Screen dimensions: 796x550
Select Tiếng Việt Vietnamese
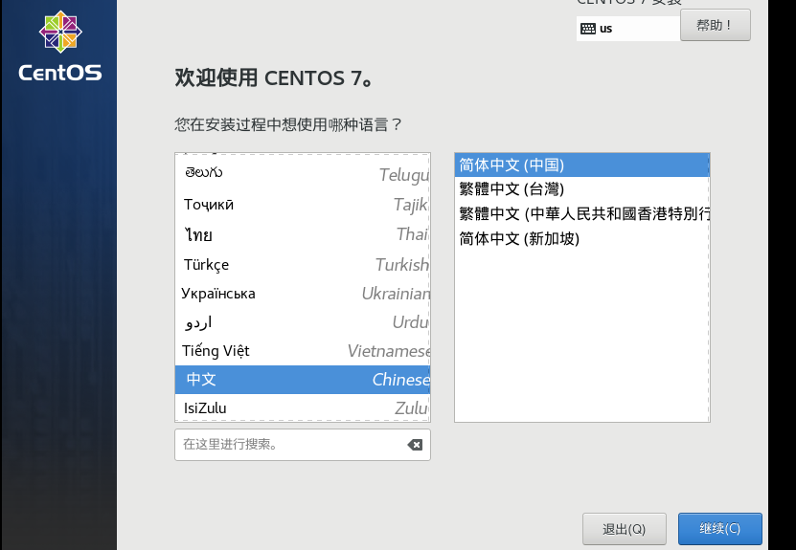coord(303,351)
